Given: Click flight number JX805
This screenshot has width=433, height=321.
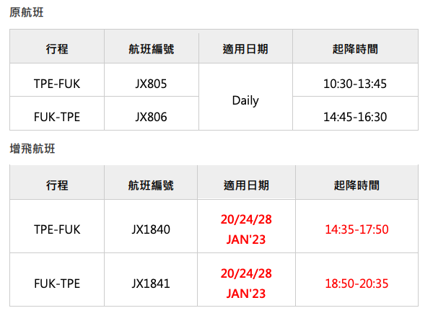Looking at the screenshot, I should pyautogui.click(x=151, y=84).
